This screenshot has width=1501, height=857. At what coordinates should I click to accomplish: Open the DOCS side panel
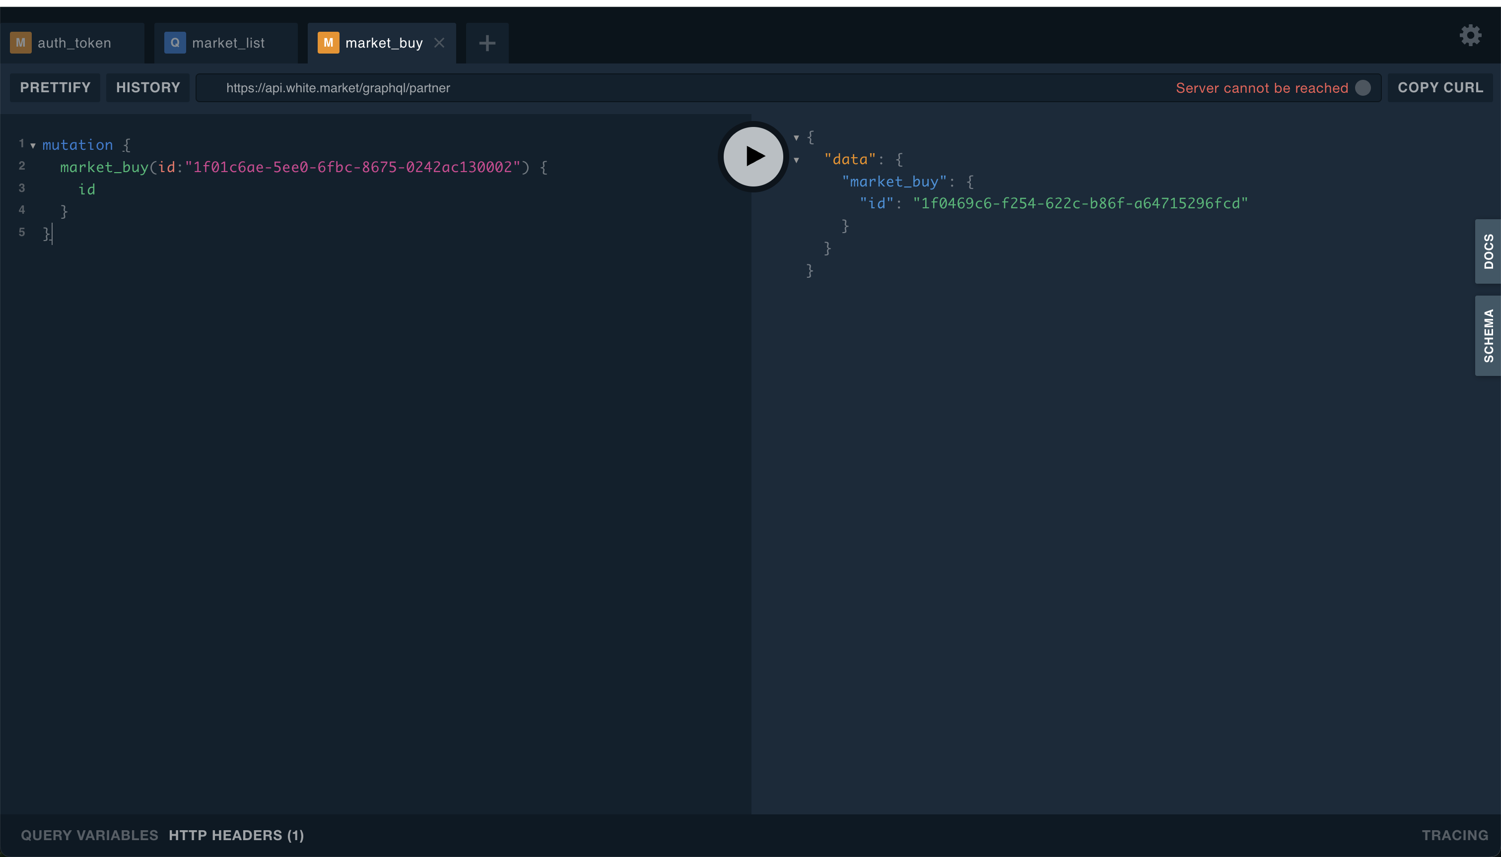coord(1488,251)
